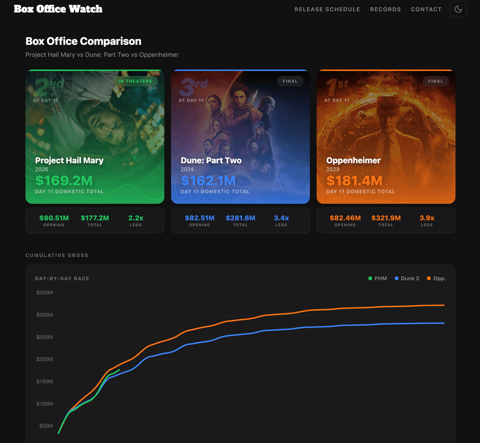Click Oppenheimer's 3.9x legs stat
This screenshot has height=443, width=480.
pyautogui.click(x=427, y=220)
